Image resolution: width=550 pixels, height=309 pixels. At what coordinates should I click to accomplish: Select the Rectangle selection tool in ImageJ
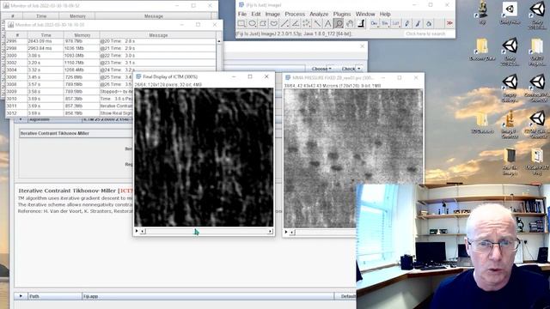tap(241, 23)
